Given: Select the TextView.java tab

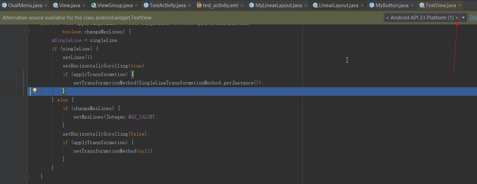Looking at the screenshot, I should point(441,5).
